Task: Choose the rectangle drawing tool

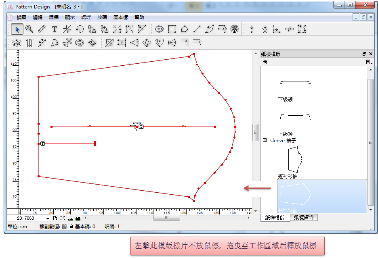Action: pyautogui.click(x=172, y=29)
